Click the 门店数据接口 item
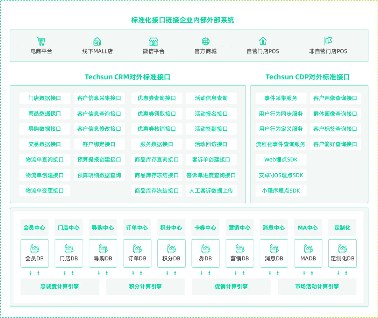Viewport: 378px width, 318px height. (x=45, y=98)
